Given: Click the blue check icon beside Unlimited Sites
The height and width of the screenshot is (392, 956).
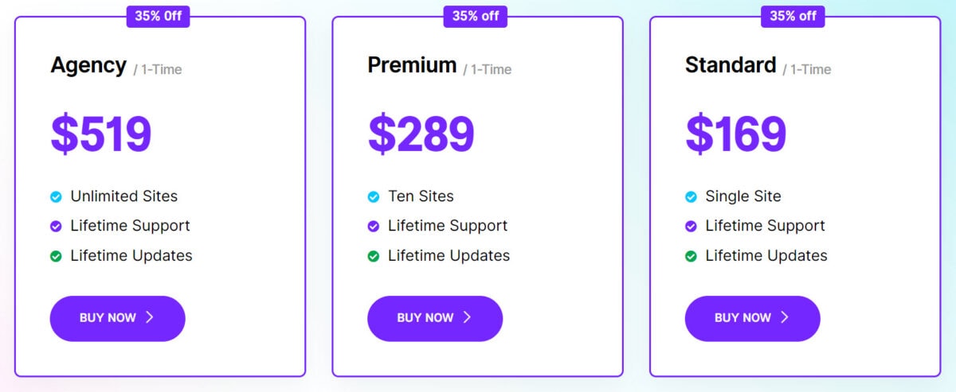Looking at the screenshot, I should [x=56, y=196].
